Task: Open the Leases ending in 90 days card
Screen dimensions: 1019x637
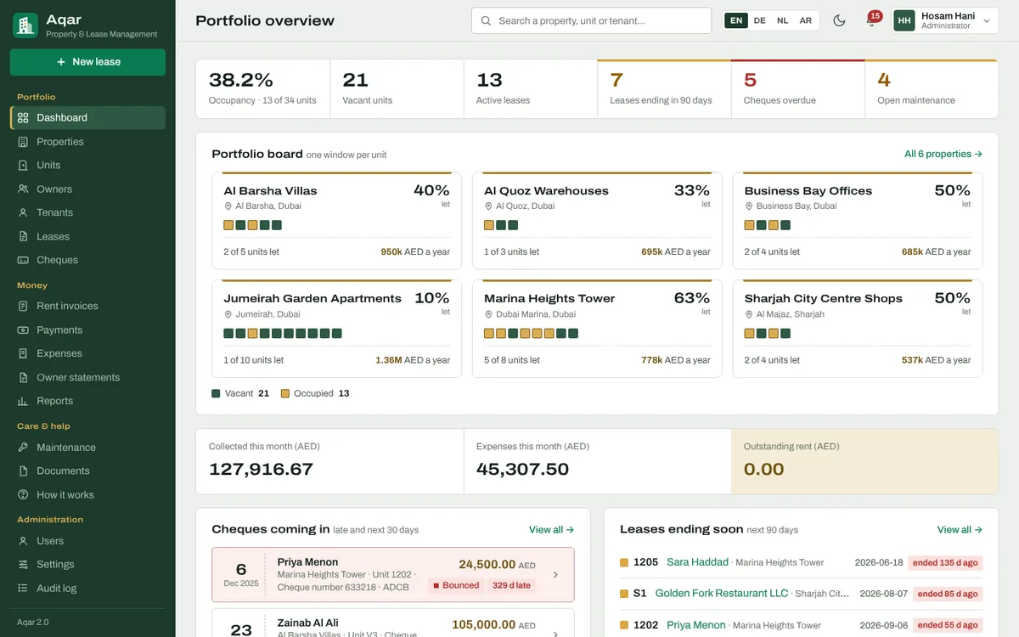Action: [664, 88]
